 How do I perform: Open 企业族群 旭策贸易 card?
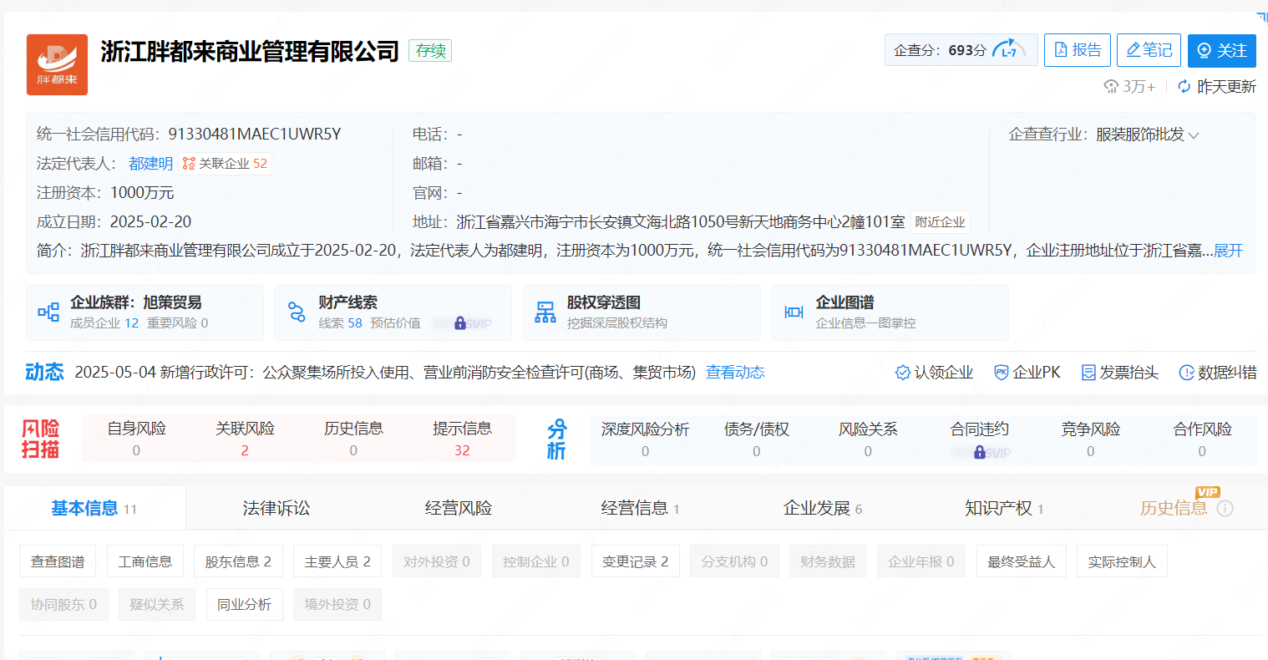click(145, 312)
